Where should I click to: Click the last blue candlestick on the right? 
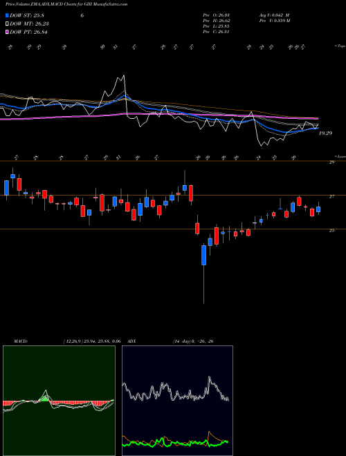tap(318, 209)
